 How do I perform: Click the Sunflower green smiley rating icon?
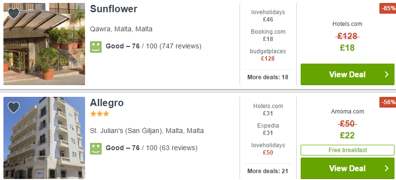click(96, 47)
